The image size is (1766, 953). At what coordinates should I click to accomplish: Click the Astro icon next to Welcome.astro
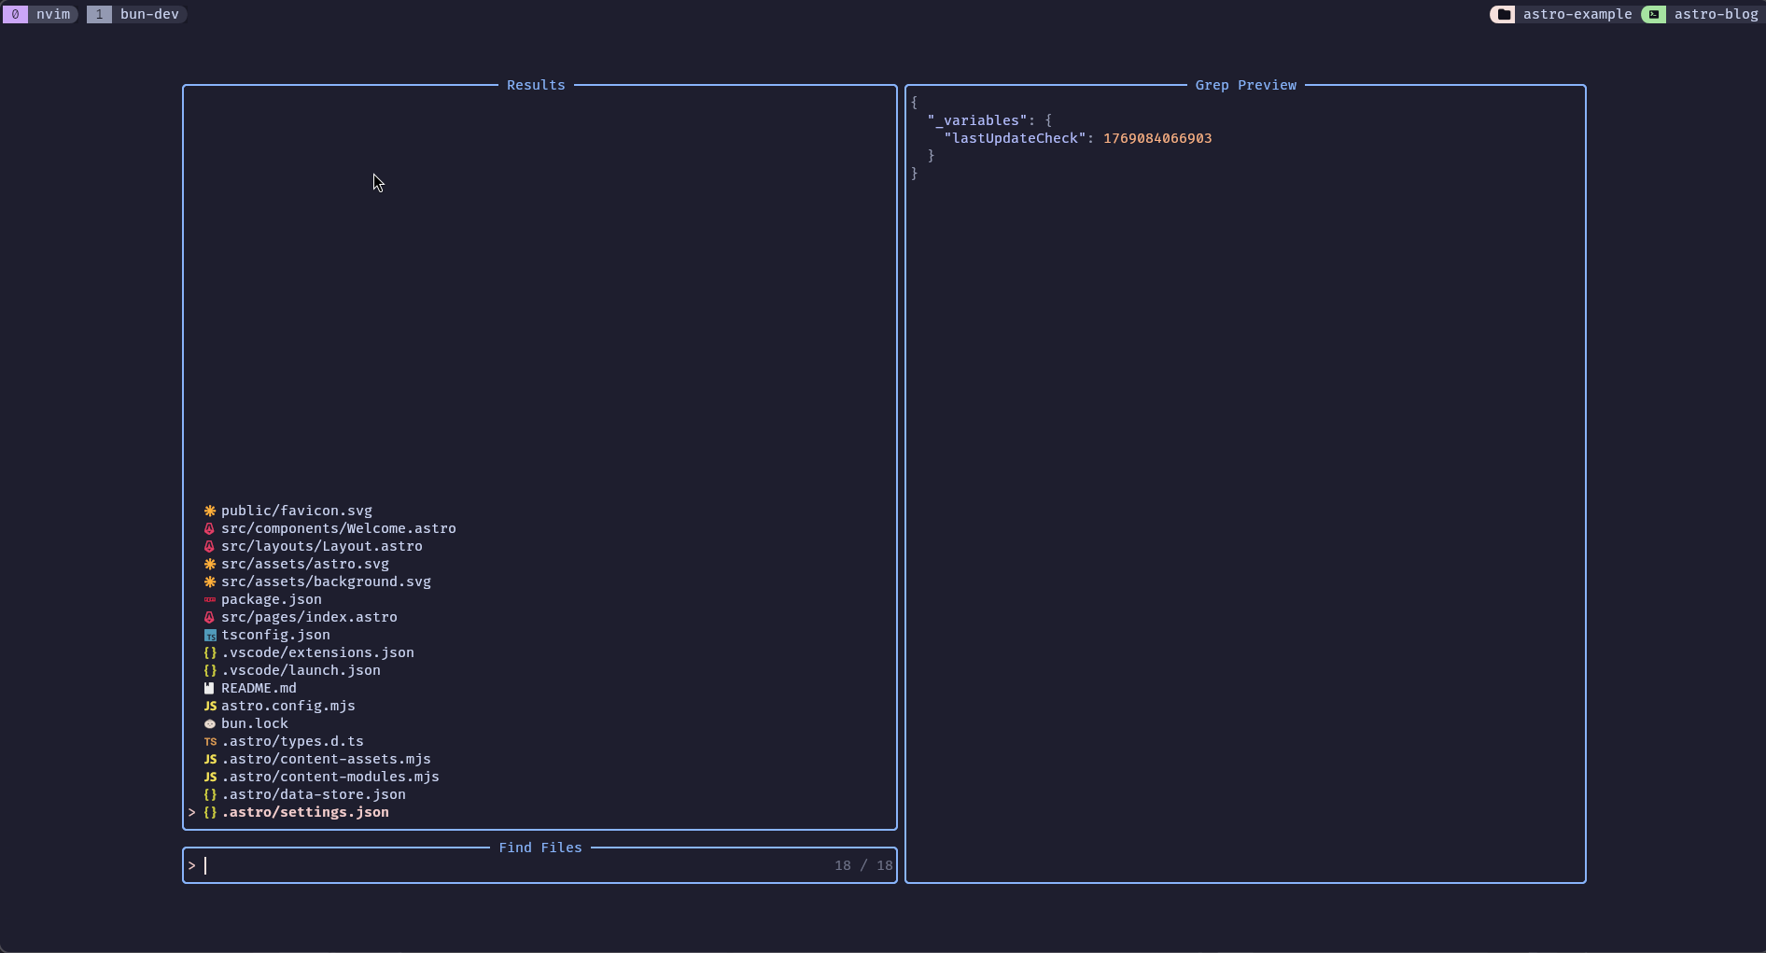point(210,528)
